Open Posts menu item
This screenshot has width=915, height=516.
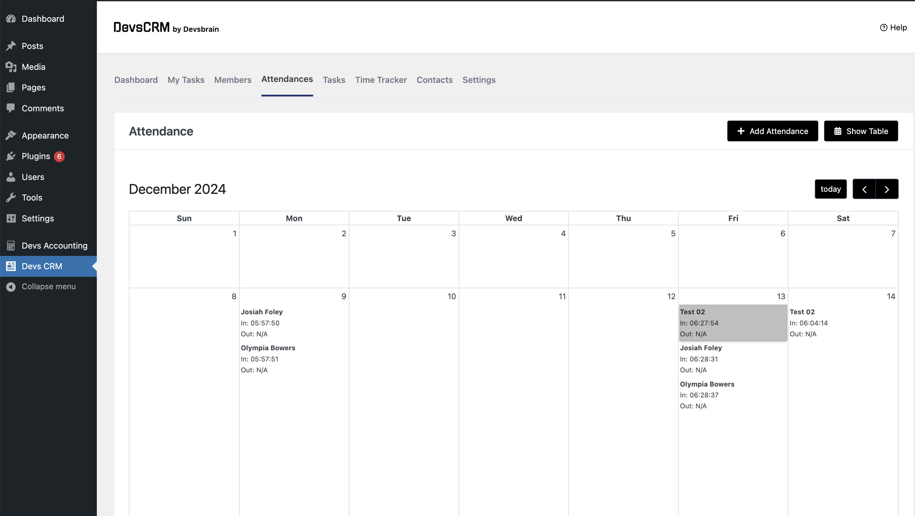pyautogui.click(x=48, y=46)
